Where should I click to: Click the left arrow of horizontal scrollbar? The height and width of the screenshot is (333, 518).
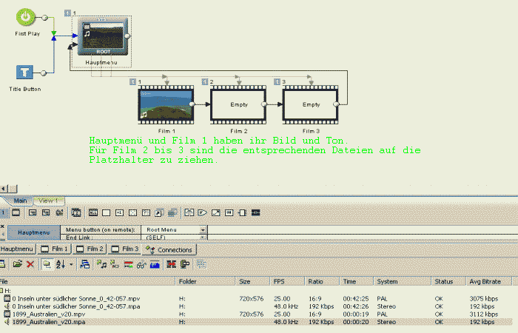pos(4,189)
